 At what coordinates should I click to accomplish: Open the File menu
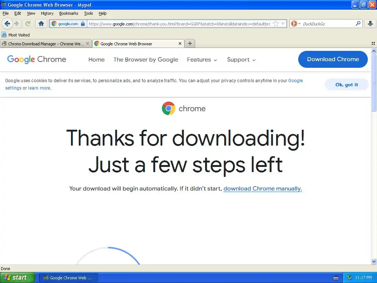tap(6, 13)
